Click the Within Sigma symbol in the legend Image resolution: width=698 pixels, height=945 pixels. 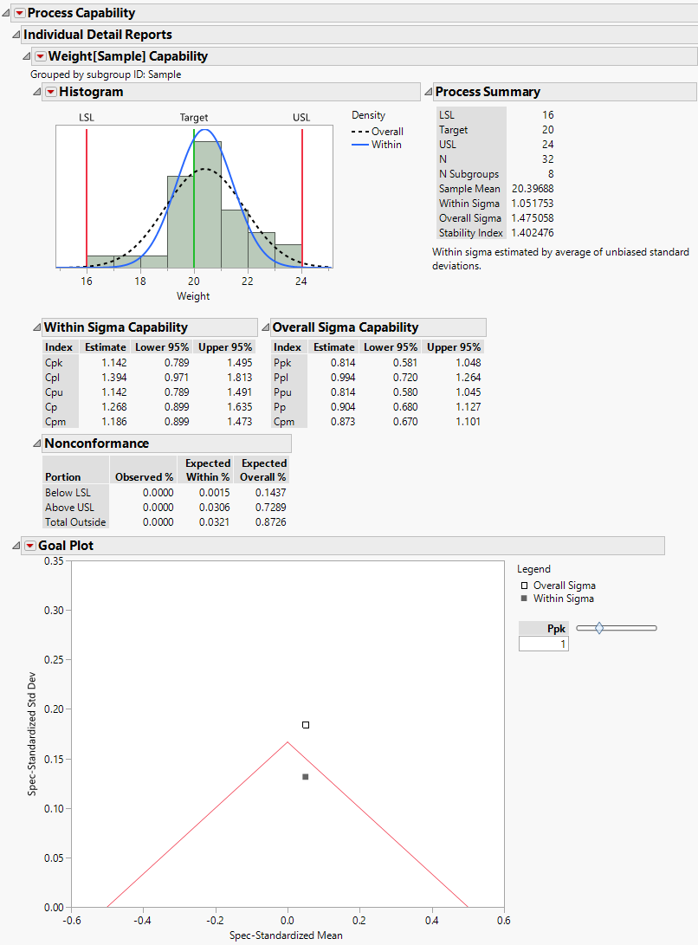pyautogui.click(x=523, y=598)
